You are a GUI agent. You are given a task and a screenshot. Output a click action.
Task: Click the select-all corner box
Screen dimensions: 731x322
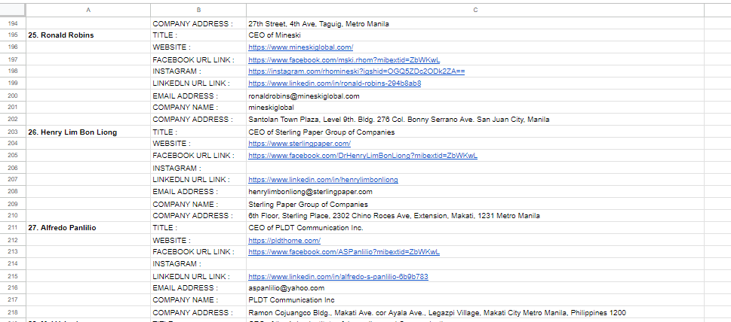[x=13, y=10]
